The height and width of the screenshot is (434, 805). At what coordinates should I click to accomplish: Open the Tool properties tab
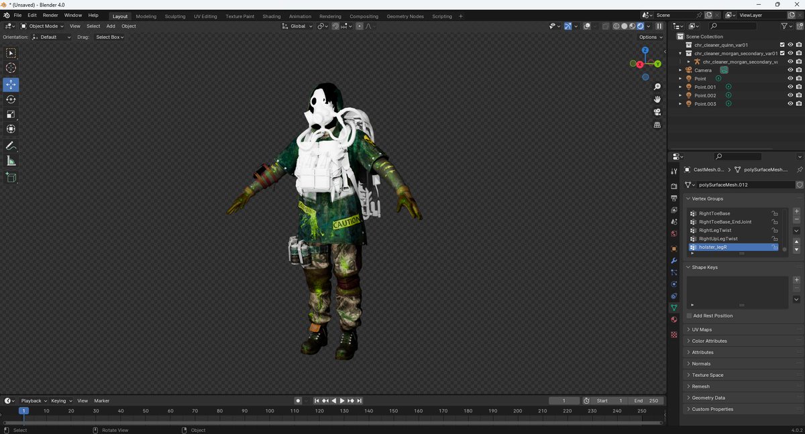pyautogui.click(x=674, y=172)
